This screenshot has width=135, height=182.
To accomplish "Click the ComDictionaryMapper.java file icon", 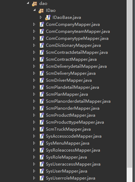I will pos(42,45).
